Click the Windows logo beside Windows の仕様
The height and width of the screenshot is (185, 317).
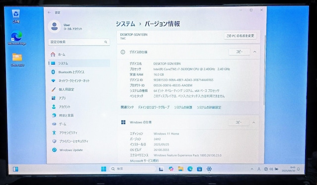point(123,122)
